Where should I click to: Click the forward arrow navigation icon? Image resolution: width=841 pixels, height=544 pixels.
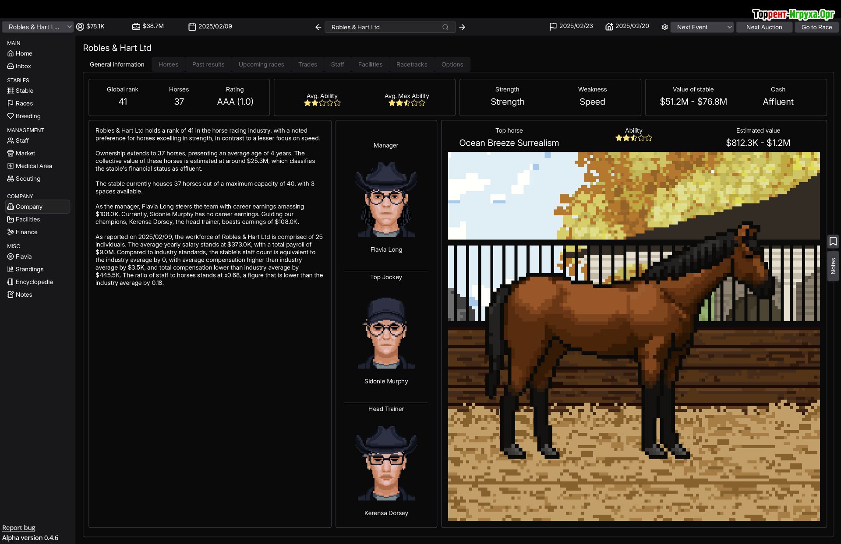[462, 27]
